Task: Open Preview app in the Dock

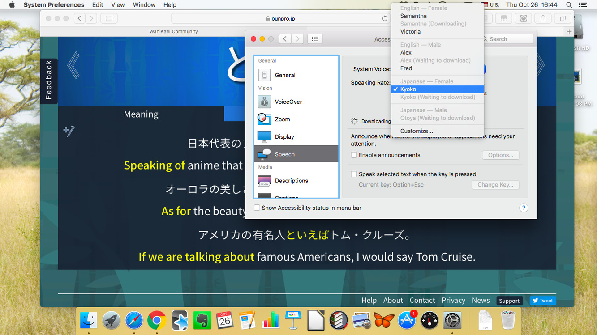Action: [361, 320]
